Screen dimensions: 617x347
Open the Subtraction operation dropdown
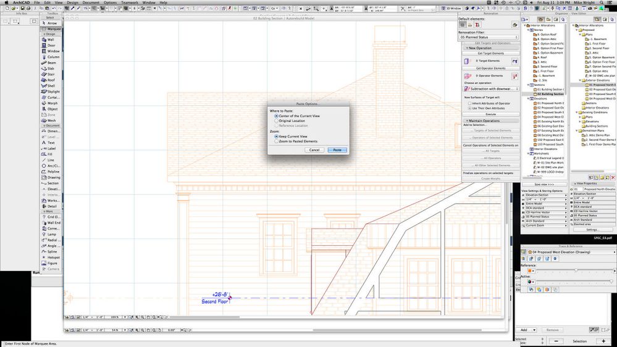coord(491,89)
